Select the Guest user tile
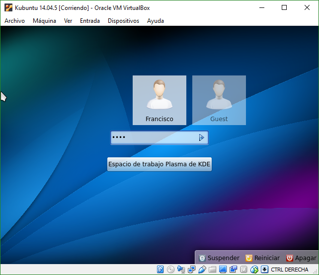Image resolution: width=319 pixels, height=275 pixels. (x=219, y=100)
